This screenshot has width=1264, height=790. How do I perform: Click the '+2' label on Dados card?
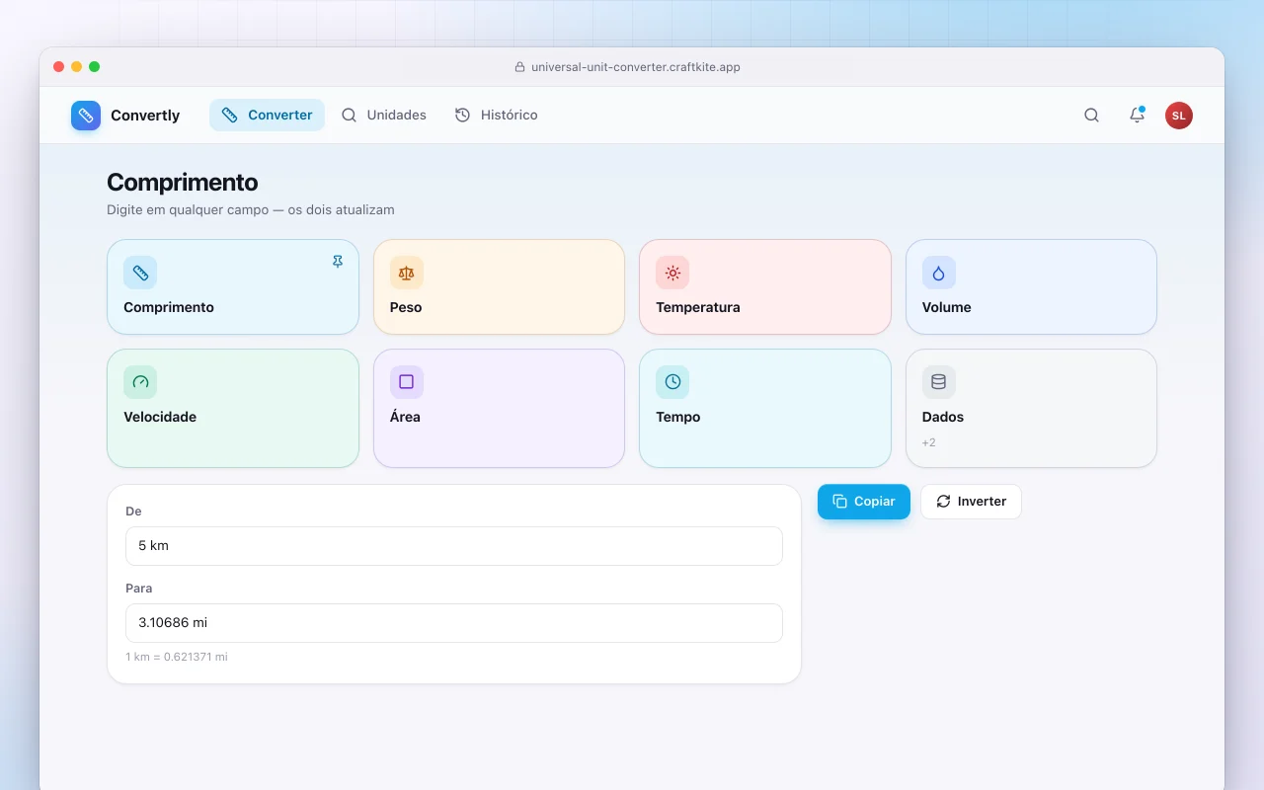point(929,442)
